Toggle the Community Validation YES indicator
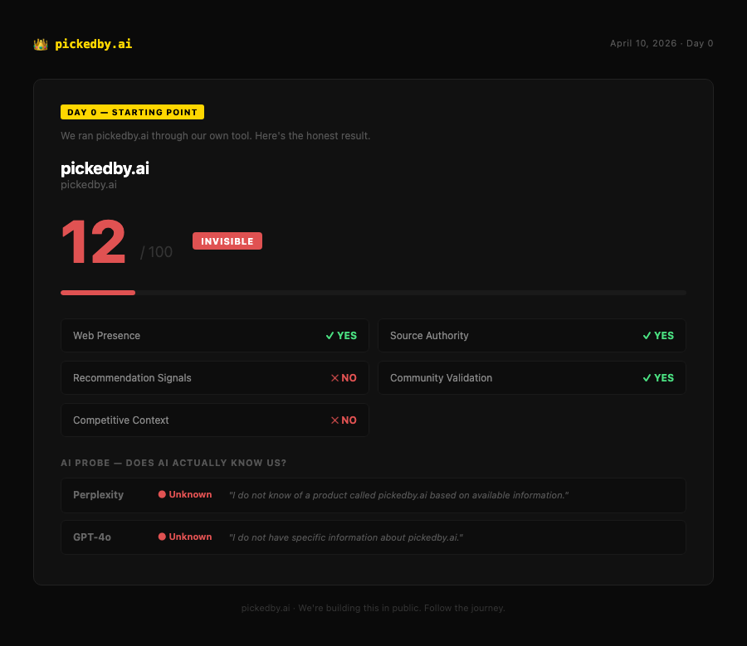This screenshot has height=646, width=747. point(659,377)
